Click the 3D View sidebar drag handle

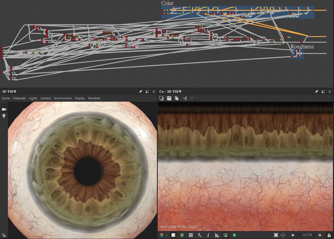pos(4,105)
